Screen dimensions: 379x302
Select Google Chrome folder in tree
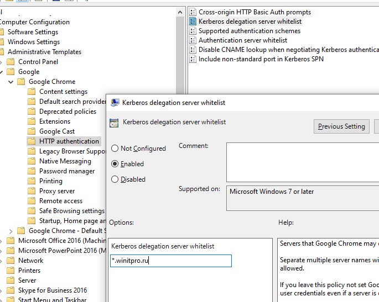point(52,82)
